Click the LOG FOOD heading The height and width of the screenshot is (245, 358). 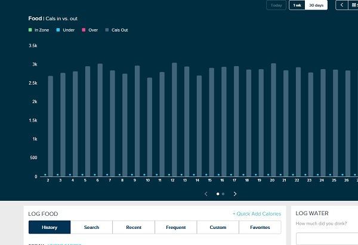point(43,214)
